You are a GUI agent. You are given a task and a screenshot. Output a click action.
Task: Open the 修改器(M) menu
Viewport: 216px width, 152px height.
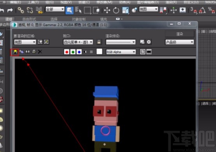[x=104, y=2]
